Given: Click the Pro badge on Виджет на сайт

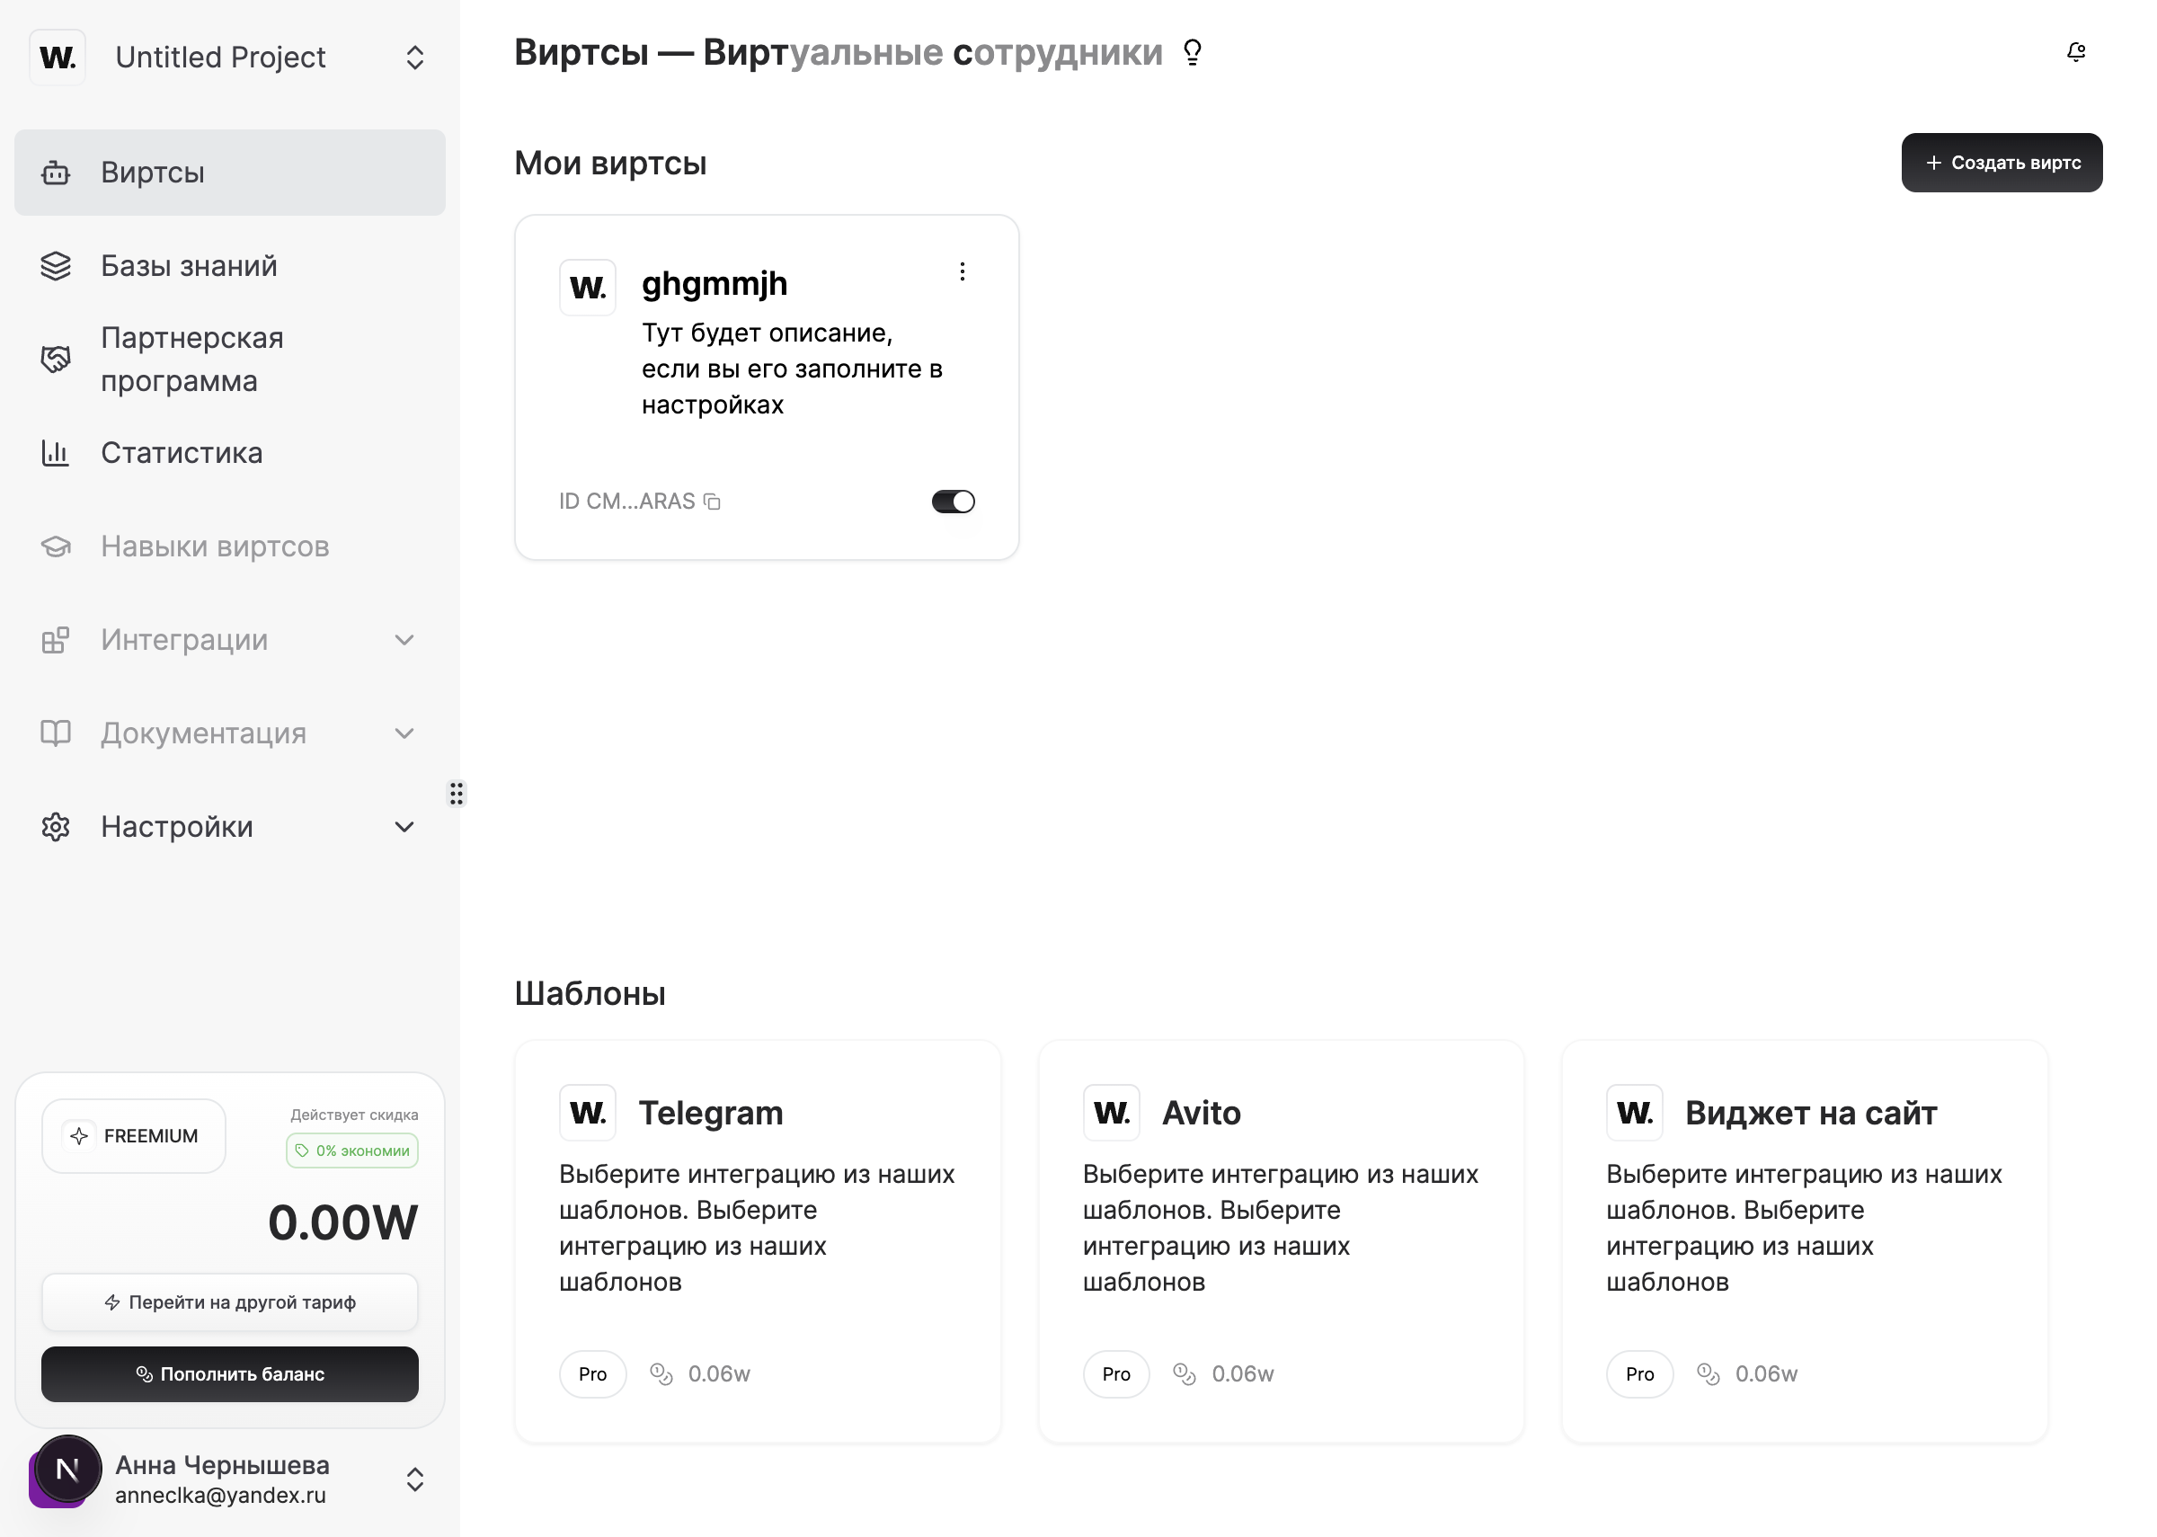Looking at the screenshot, I should pyautogui.click(x=1639, y=1374).
